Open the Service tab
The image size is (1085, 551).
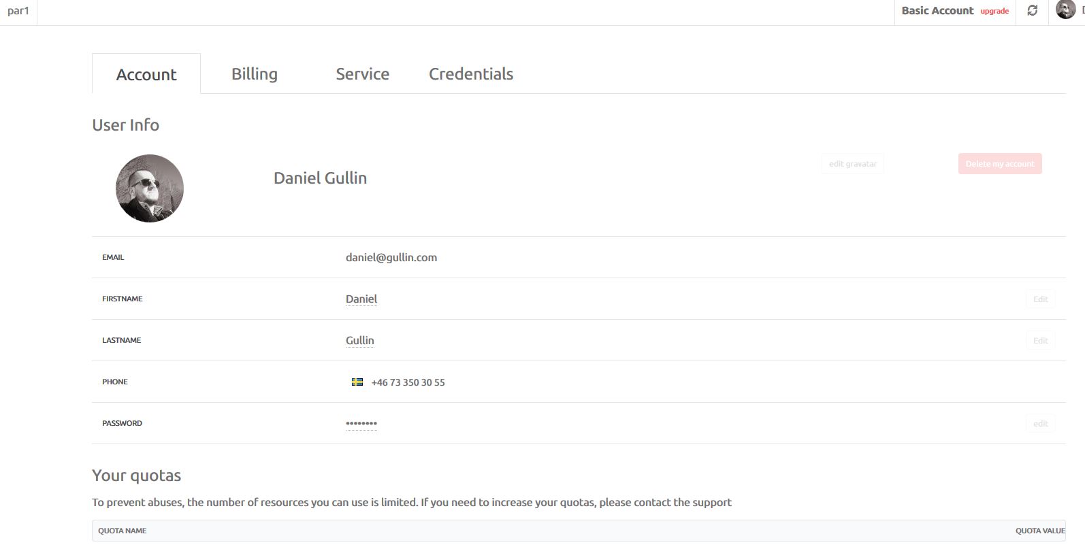362,73
